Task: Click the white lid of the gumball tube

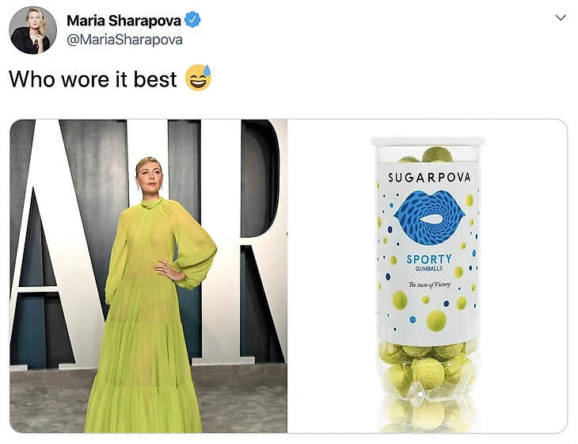Action: click(428, 141)
